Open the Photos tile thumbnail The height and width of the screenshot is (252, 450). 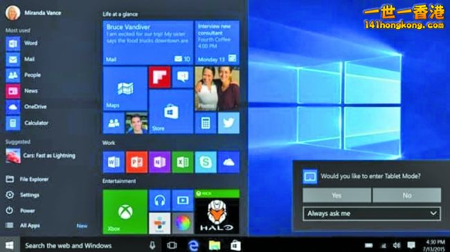(x=217, y=88)
